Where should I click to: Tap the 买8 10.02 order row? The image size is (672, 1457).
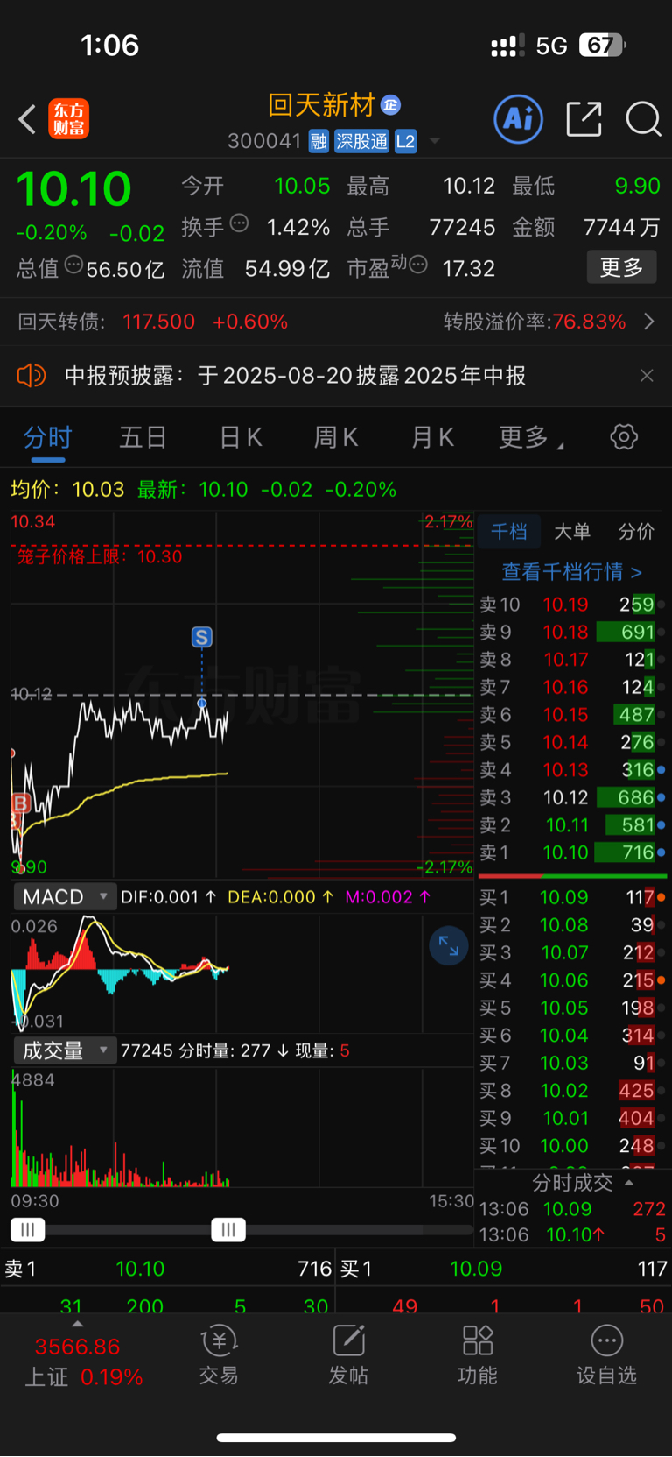click(572, 1091)
